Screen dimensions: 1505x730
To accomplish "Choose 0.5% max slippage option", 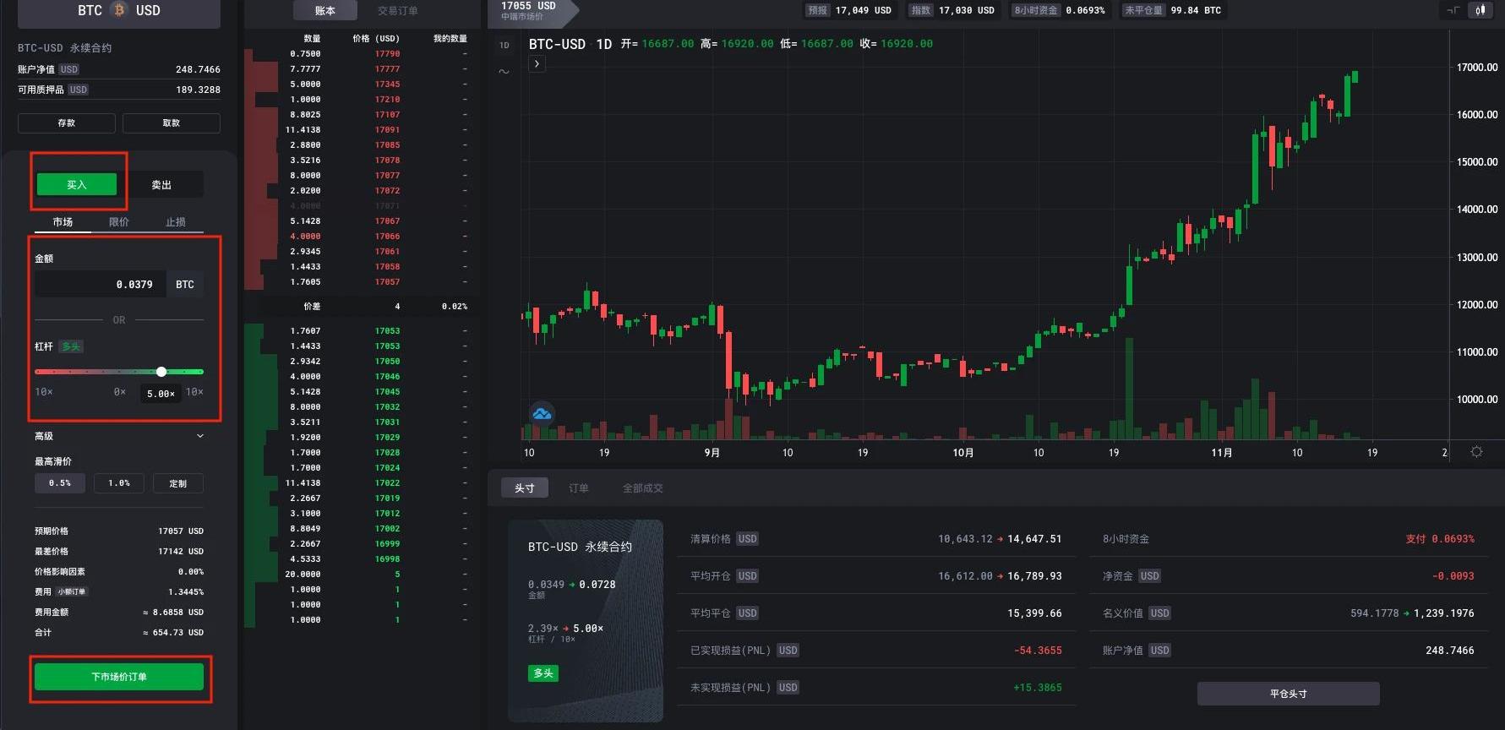I will 60,483.
